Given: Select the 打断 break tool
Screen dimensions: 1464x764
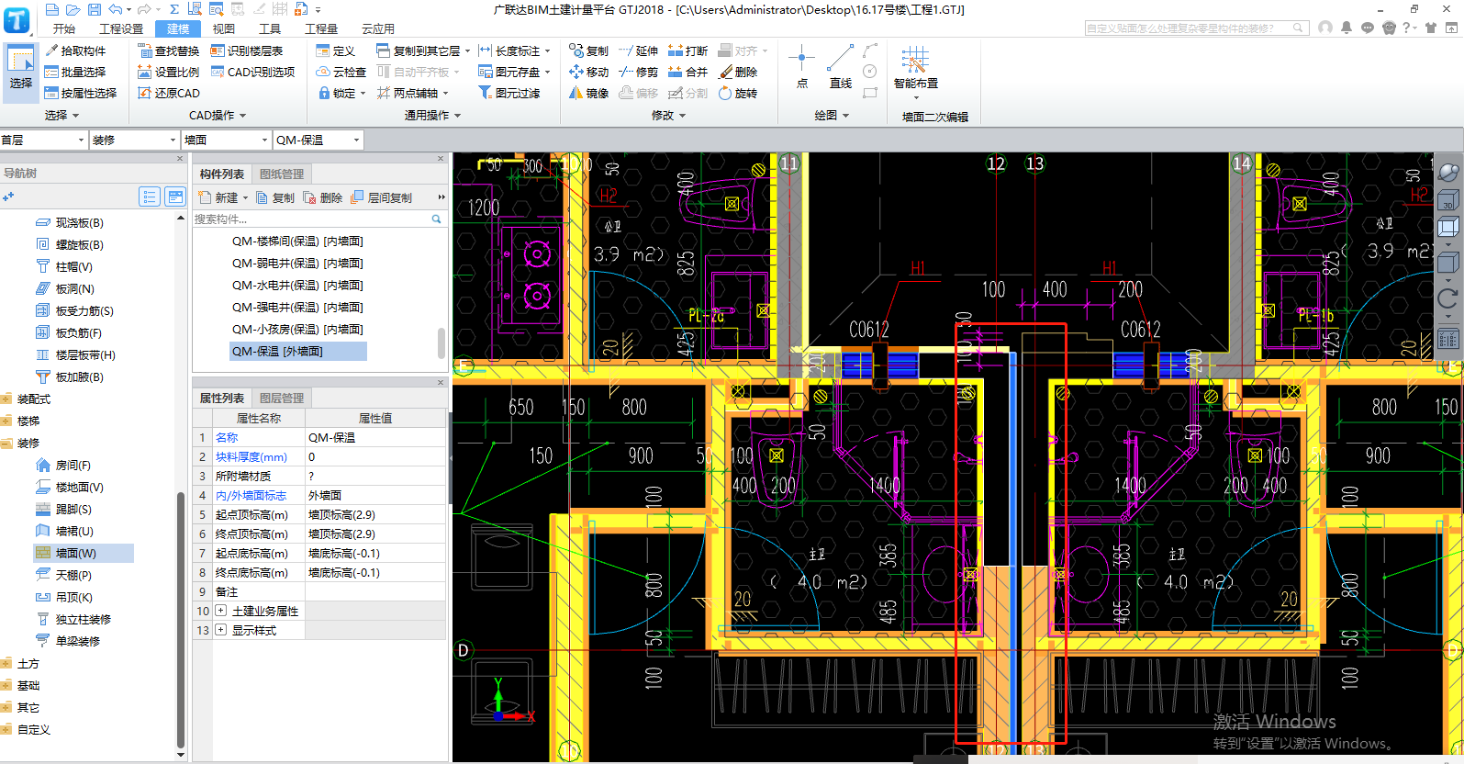Looking at the screenshot, I should [x=687, y=51].
